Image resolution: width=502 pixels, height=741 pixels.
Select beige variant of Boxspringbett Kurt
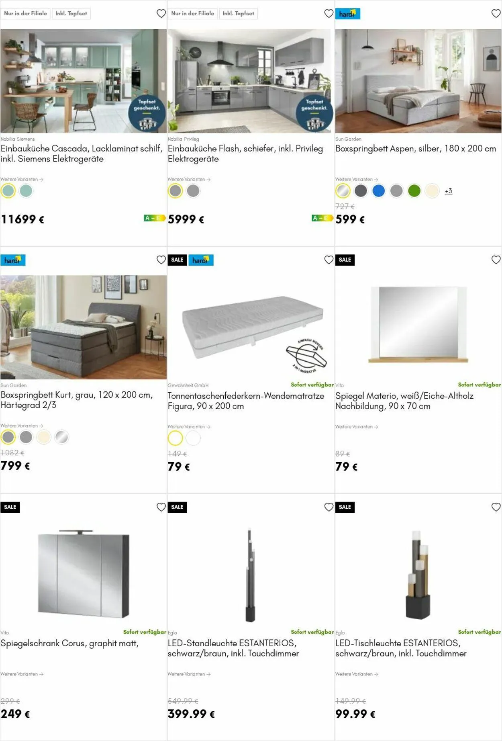44,437
